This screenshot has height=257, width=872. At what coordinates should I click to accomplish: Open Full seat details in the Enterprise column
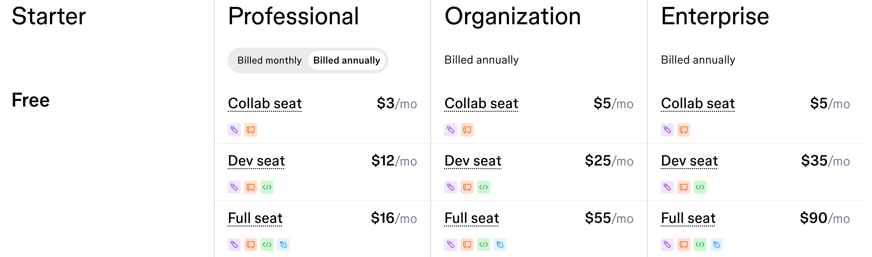pos(688,218)
